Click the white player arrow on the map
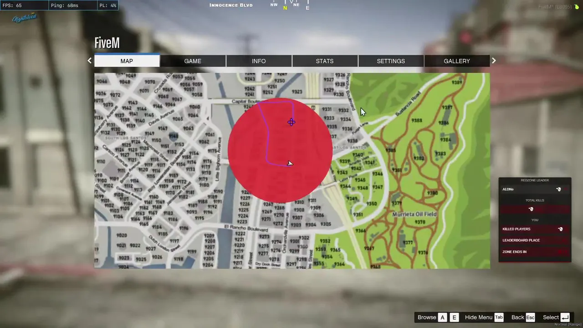 (290, 163)
